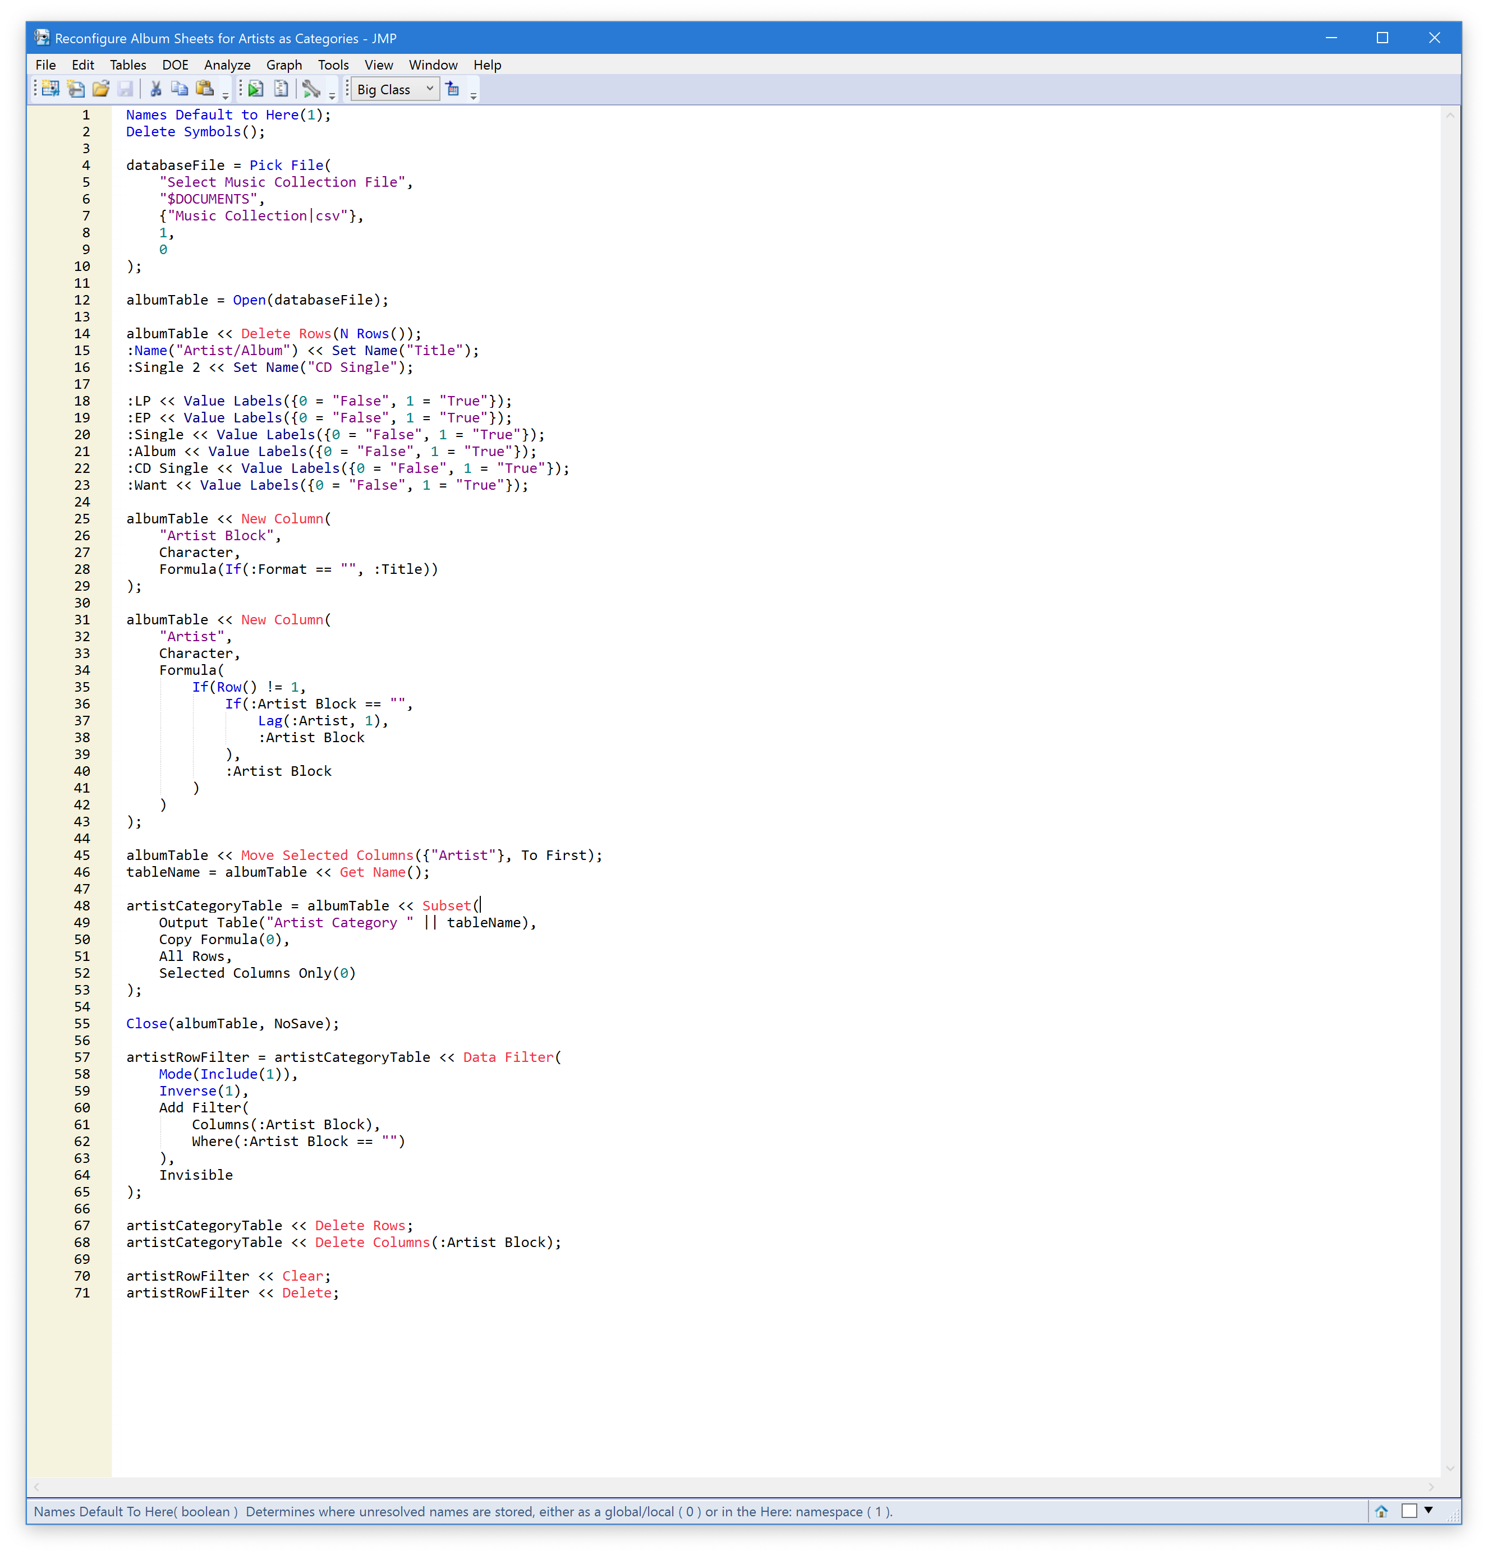The width and height of the screenshot is (1488, 1555).
Task: Click the Cut scissors icon
Action: click(x=155, y=89)
